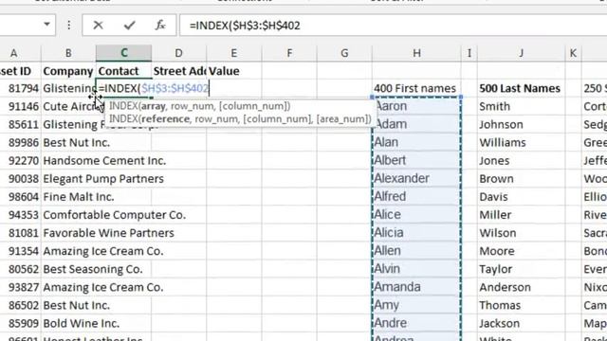This screenshot has height=341, width=607.
Task: Click the last name 'Davis'
Action: point(521,197)
